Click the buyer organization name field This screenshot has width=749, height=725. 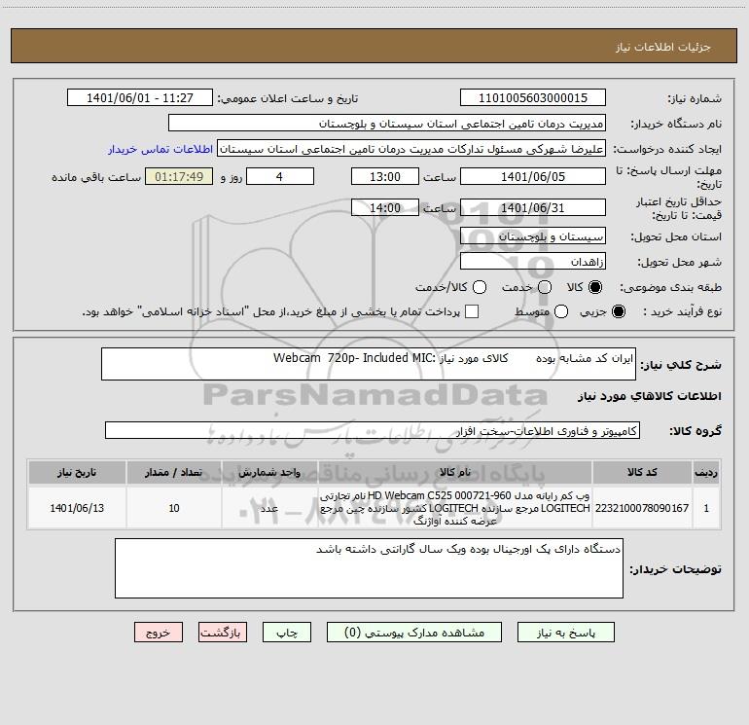[387, 124]
